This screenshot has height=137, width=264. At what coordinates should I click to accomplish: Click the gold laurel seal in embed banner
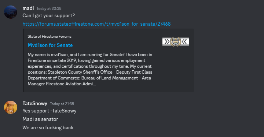175,41
